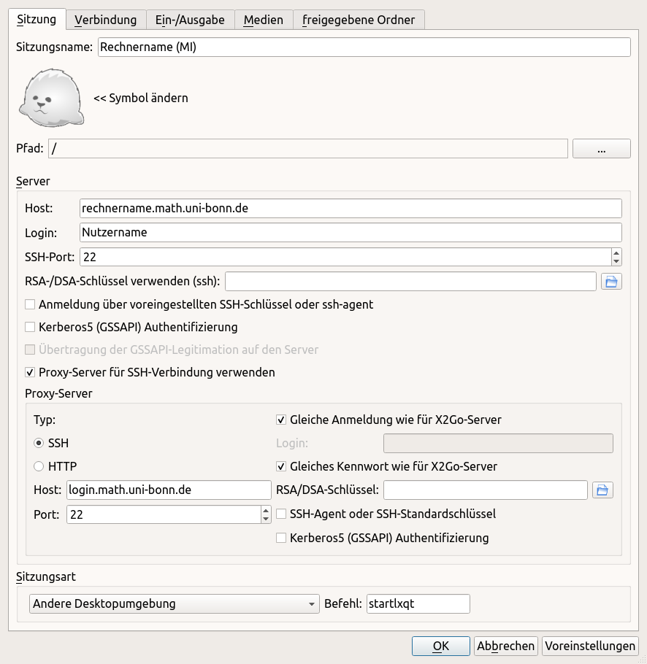Select the Sitzung tab
This screenshot has height=664, width=647.
click(37, 20)
